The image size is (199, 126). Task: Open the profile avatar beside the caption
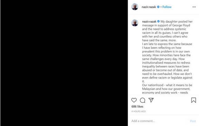click(x=135, y=23)
